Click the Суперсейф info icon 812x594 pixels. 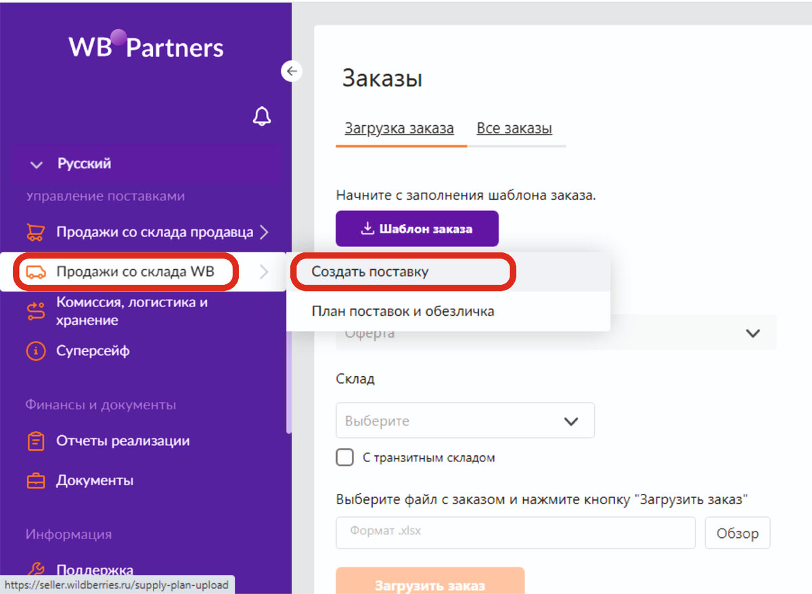[36, 351]
